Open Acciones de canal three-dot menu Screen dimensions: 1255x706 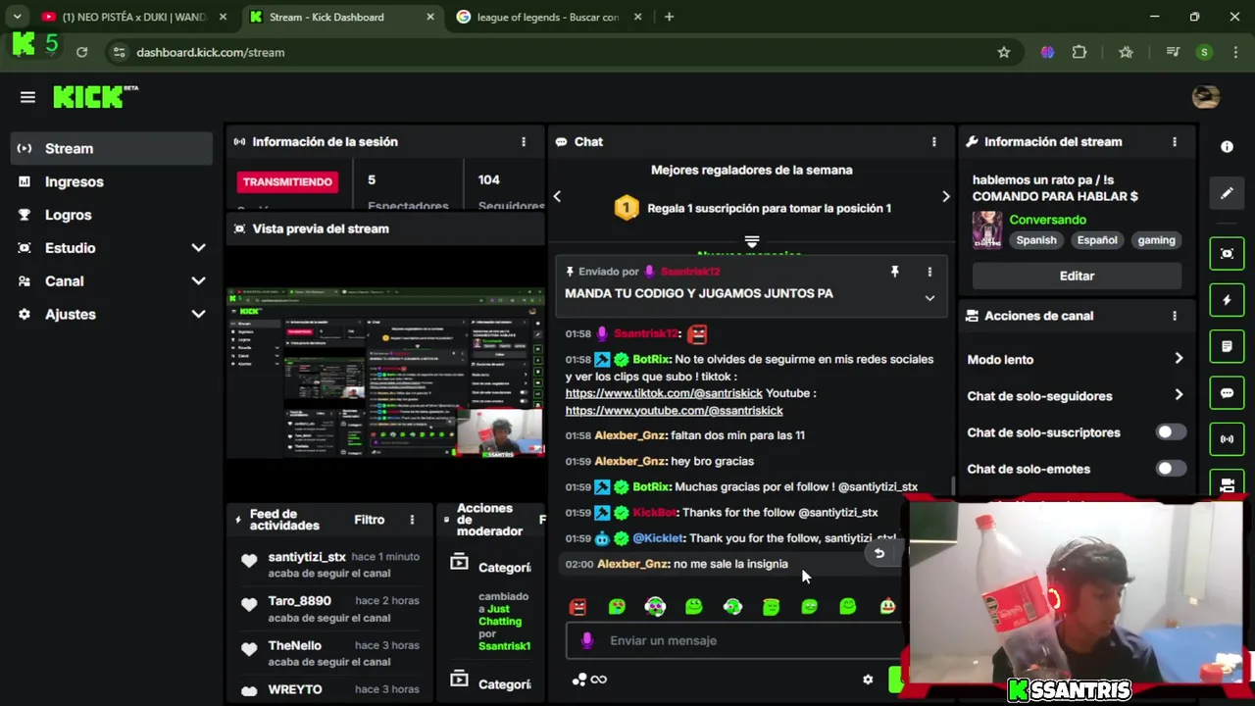[x=1175, y=316]
